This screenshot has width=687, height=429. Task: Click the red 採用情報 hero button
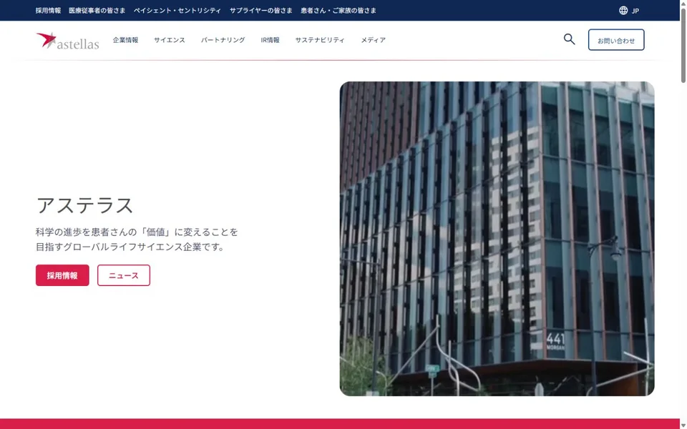pyautogui.click(x=62, y=275)
